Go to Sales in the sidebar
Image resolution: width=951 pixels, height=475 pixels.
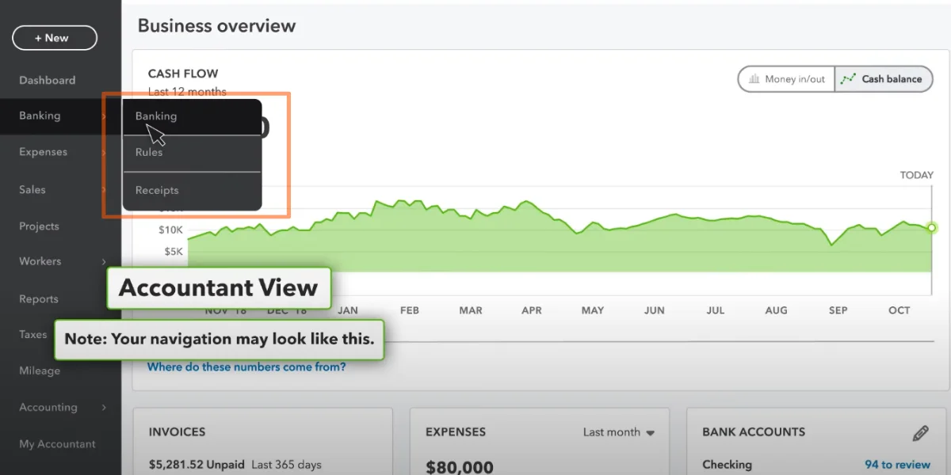pos(32,190)
